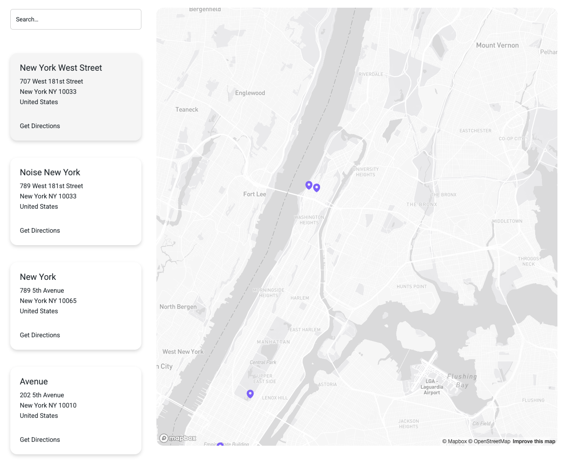Click the Mount Vernon label on the map
The image size is (566, 465).
tap(497, 45)
